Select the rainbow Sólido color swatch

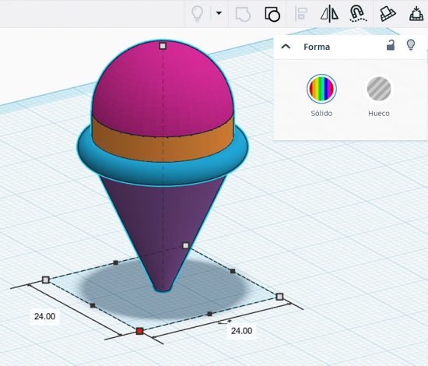coord(321,89)
